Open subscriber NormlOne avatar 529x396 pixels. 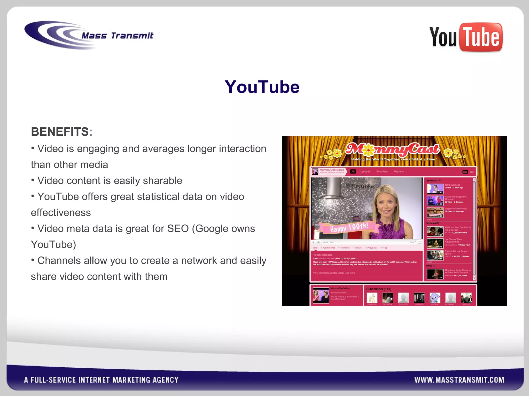tap(388, 298)
